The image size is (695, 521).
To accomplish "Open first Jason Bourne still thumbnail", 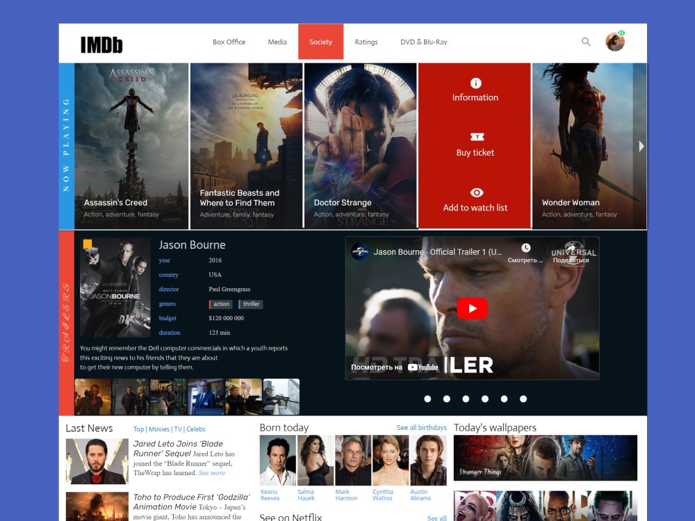I will click(93, 397).
